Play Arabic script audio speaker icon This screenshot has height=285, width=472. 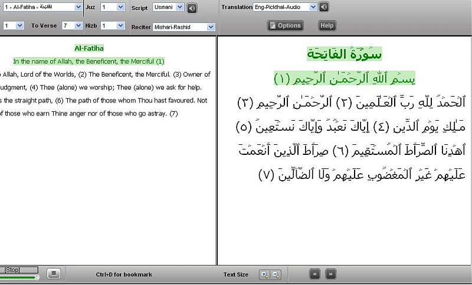pos(192,8)
